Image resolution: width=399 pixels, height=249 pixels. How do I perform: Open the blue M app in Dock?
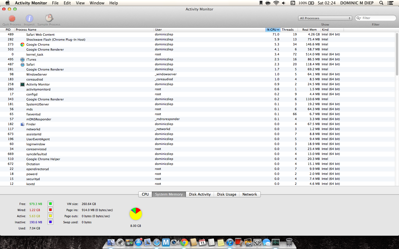pyautogui.click(x=166, y=242)
